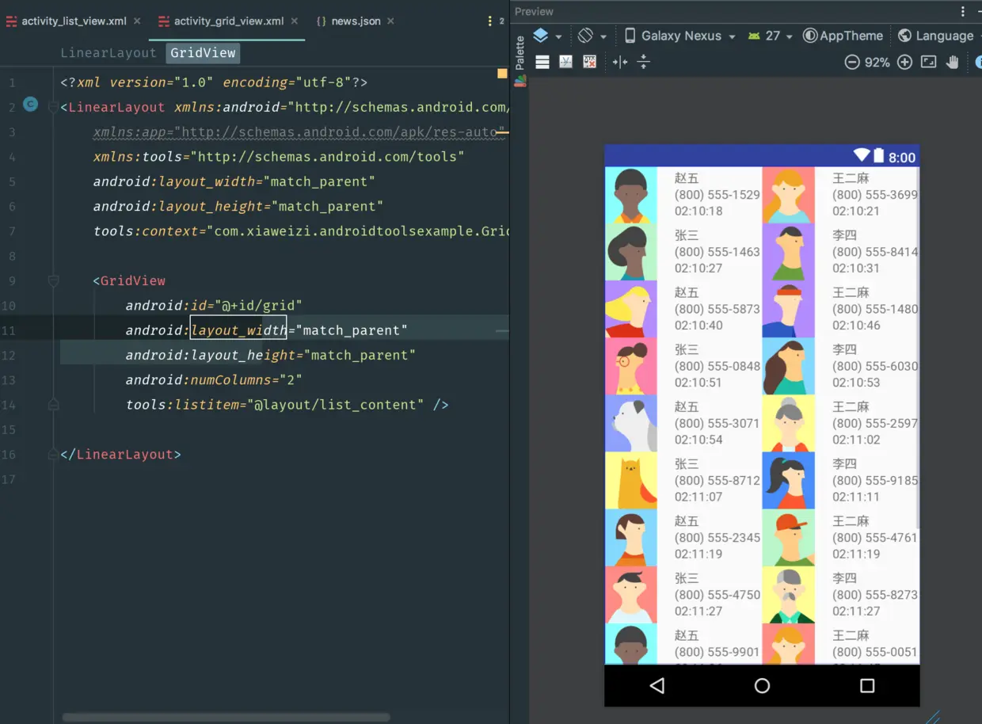The width and height of the screenshot is (982, 724).
Task: Click the AppTheme selector icon
Action: 809,35
